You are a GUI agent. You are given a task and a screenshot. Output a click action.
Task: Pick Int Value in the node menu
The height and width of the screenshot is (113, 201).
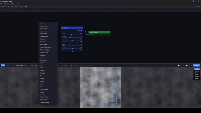point(48,63)
